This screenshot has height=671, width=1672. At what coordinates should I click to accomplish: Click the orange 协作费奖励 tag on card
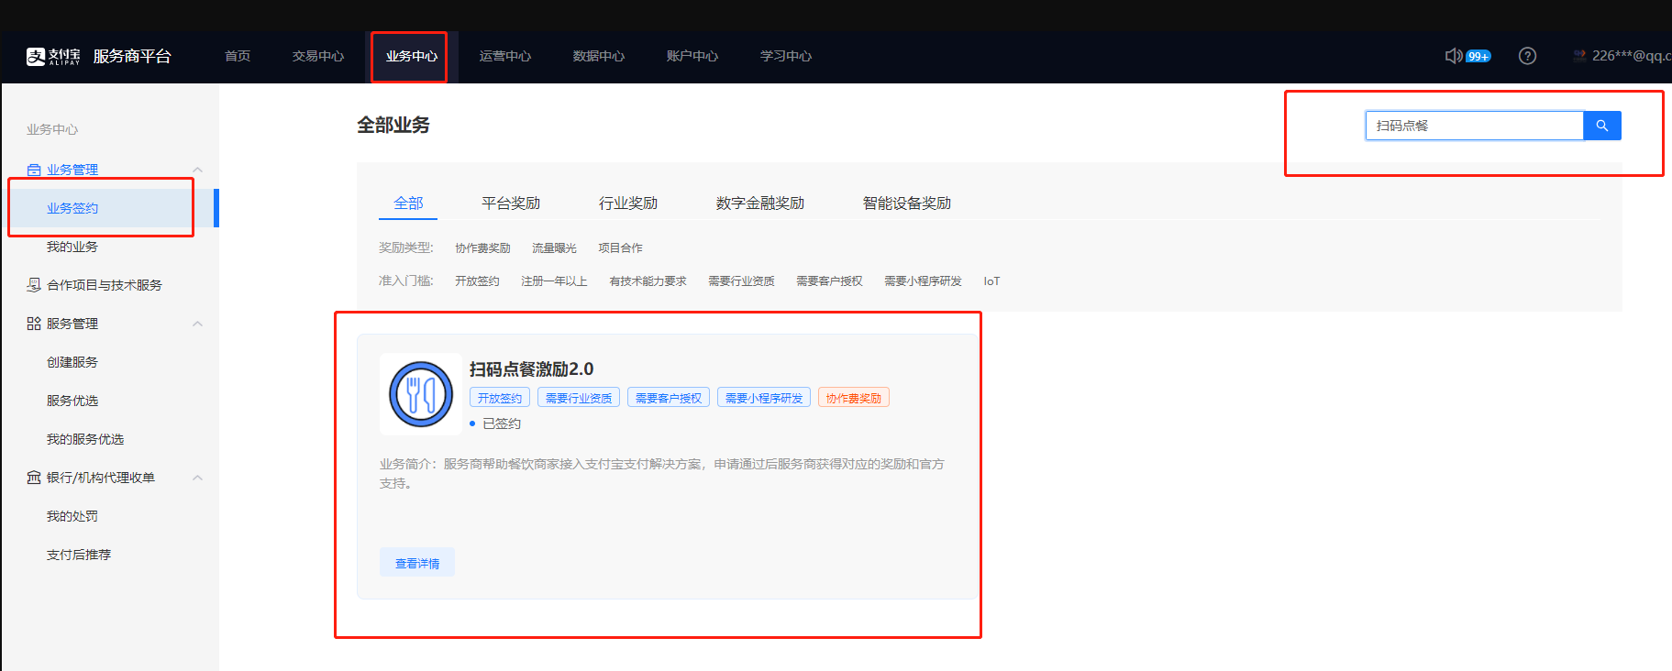tap(854, 398)
